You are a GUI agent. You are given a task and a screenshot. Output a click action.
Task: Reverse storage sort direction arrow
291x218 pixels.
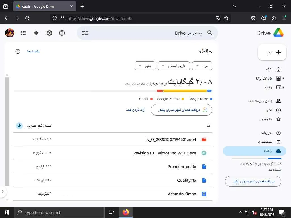19,126
